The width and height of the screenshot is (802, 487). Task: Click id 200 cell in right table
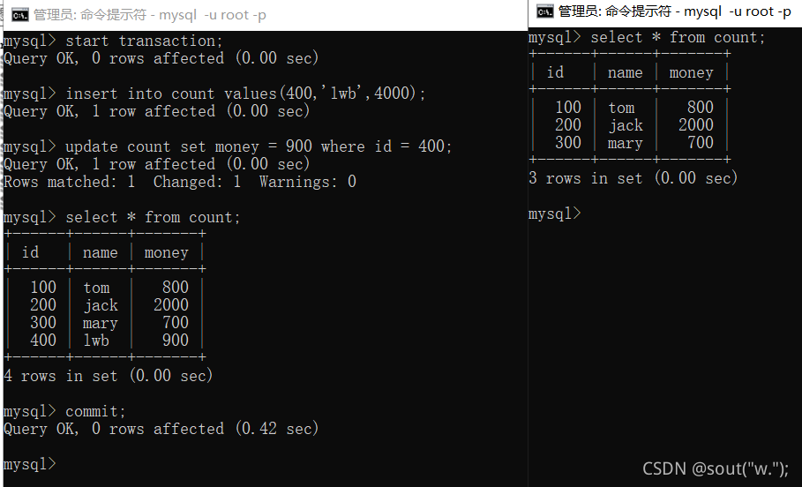[x=567, y=124]
